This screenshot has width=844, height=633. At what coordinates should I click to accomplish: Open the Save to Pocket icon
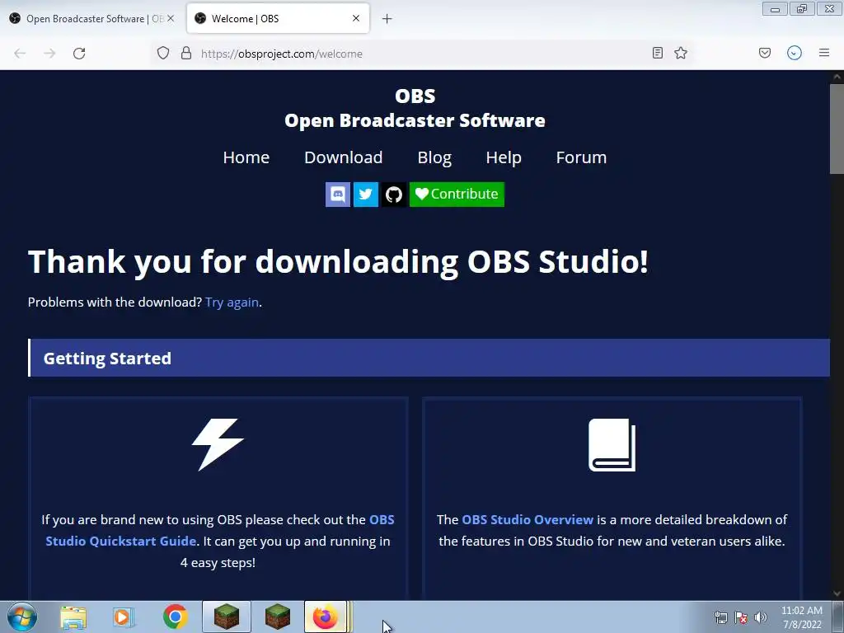(765, 53)
